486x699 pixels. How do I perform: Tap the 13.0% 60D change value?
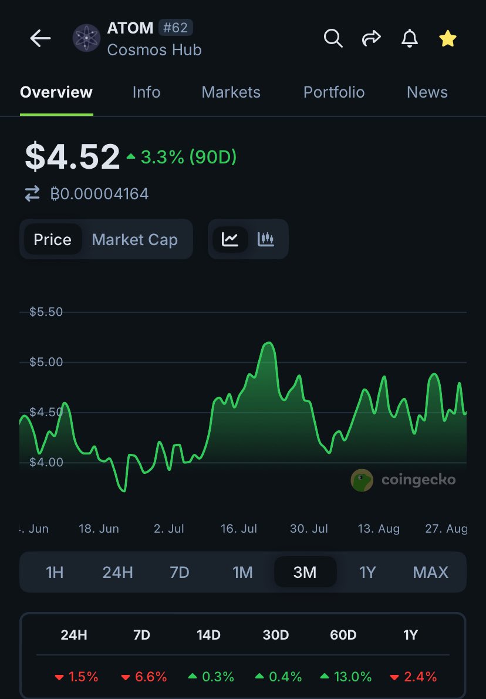[346, 677]
